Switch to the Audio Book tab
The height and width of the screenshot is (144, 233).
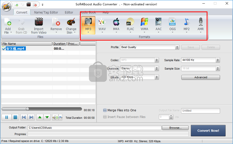point(88,12)
